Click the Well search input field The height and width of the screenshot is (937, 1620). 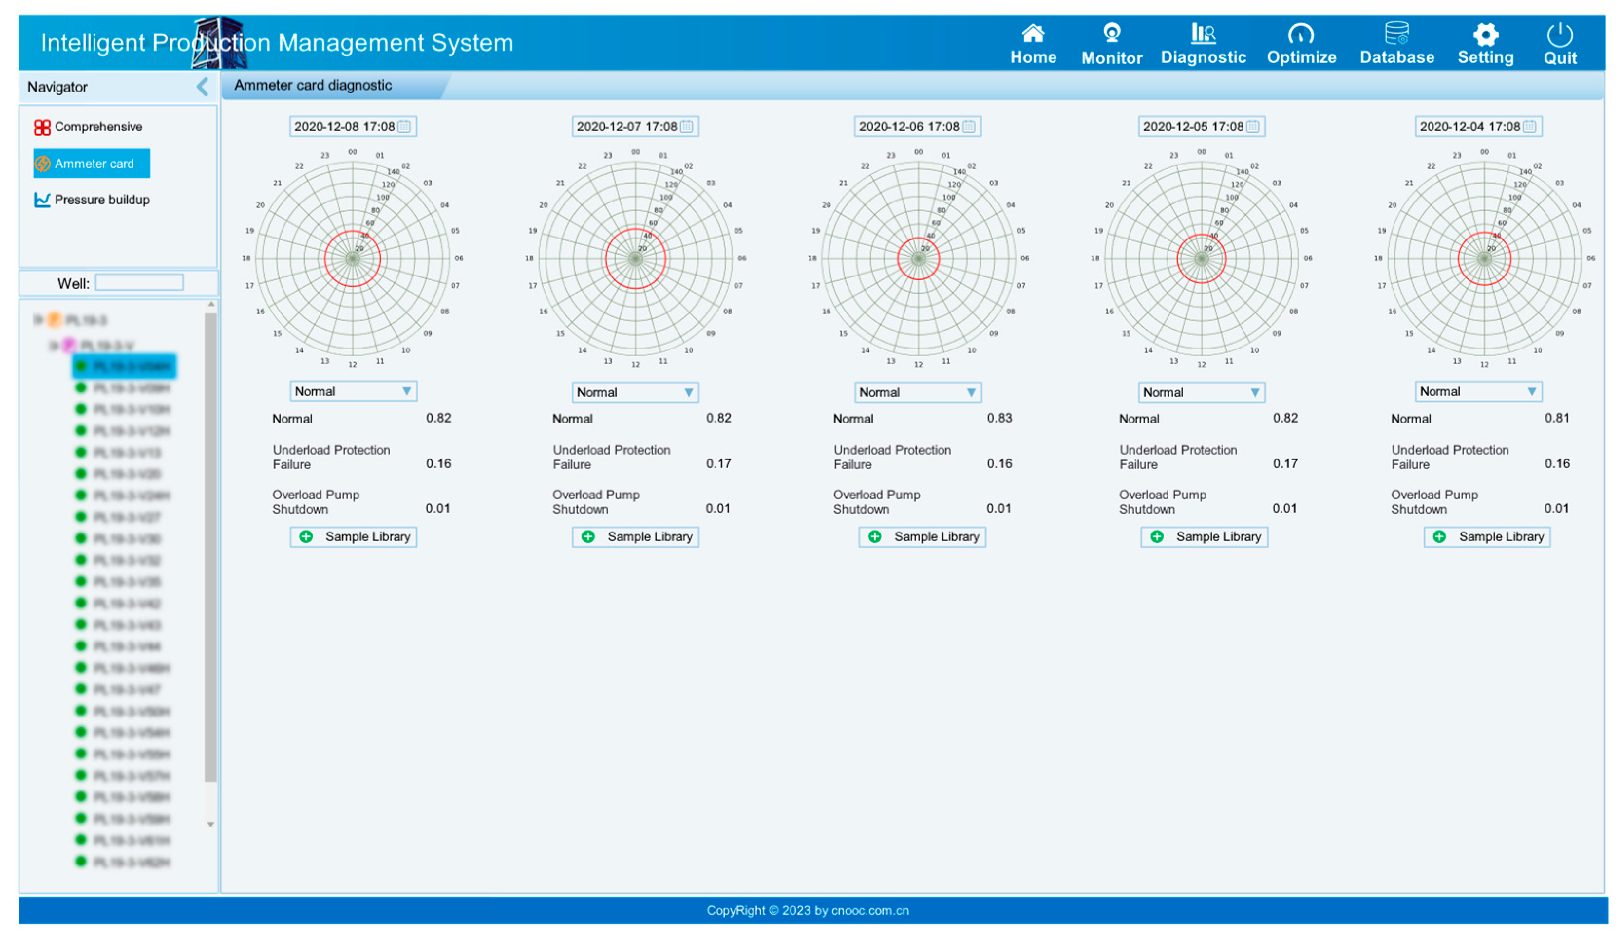[x=139, y=283]
